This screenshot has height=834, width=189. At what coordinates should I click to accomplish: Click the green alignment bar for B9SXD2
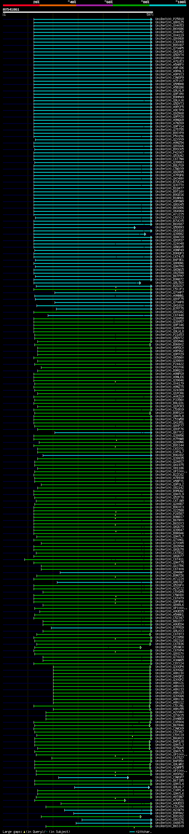(x=91, y=817)
